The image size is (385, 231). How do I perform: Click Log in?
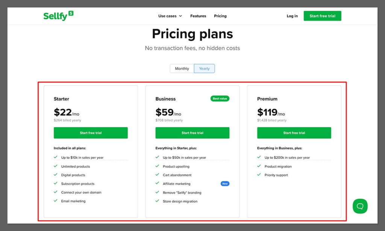(292, 16)
